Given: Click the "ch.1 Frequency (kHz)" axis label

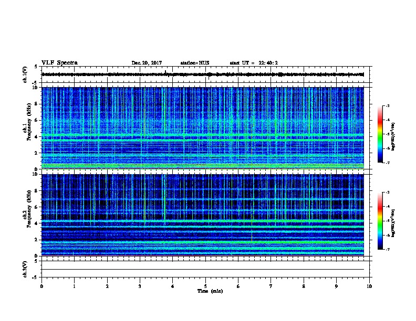Looking at the screenshot, I should pyautogui.click(x=27, y=122).
